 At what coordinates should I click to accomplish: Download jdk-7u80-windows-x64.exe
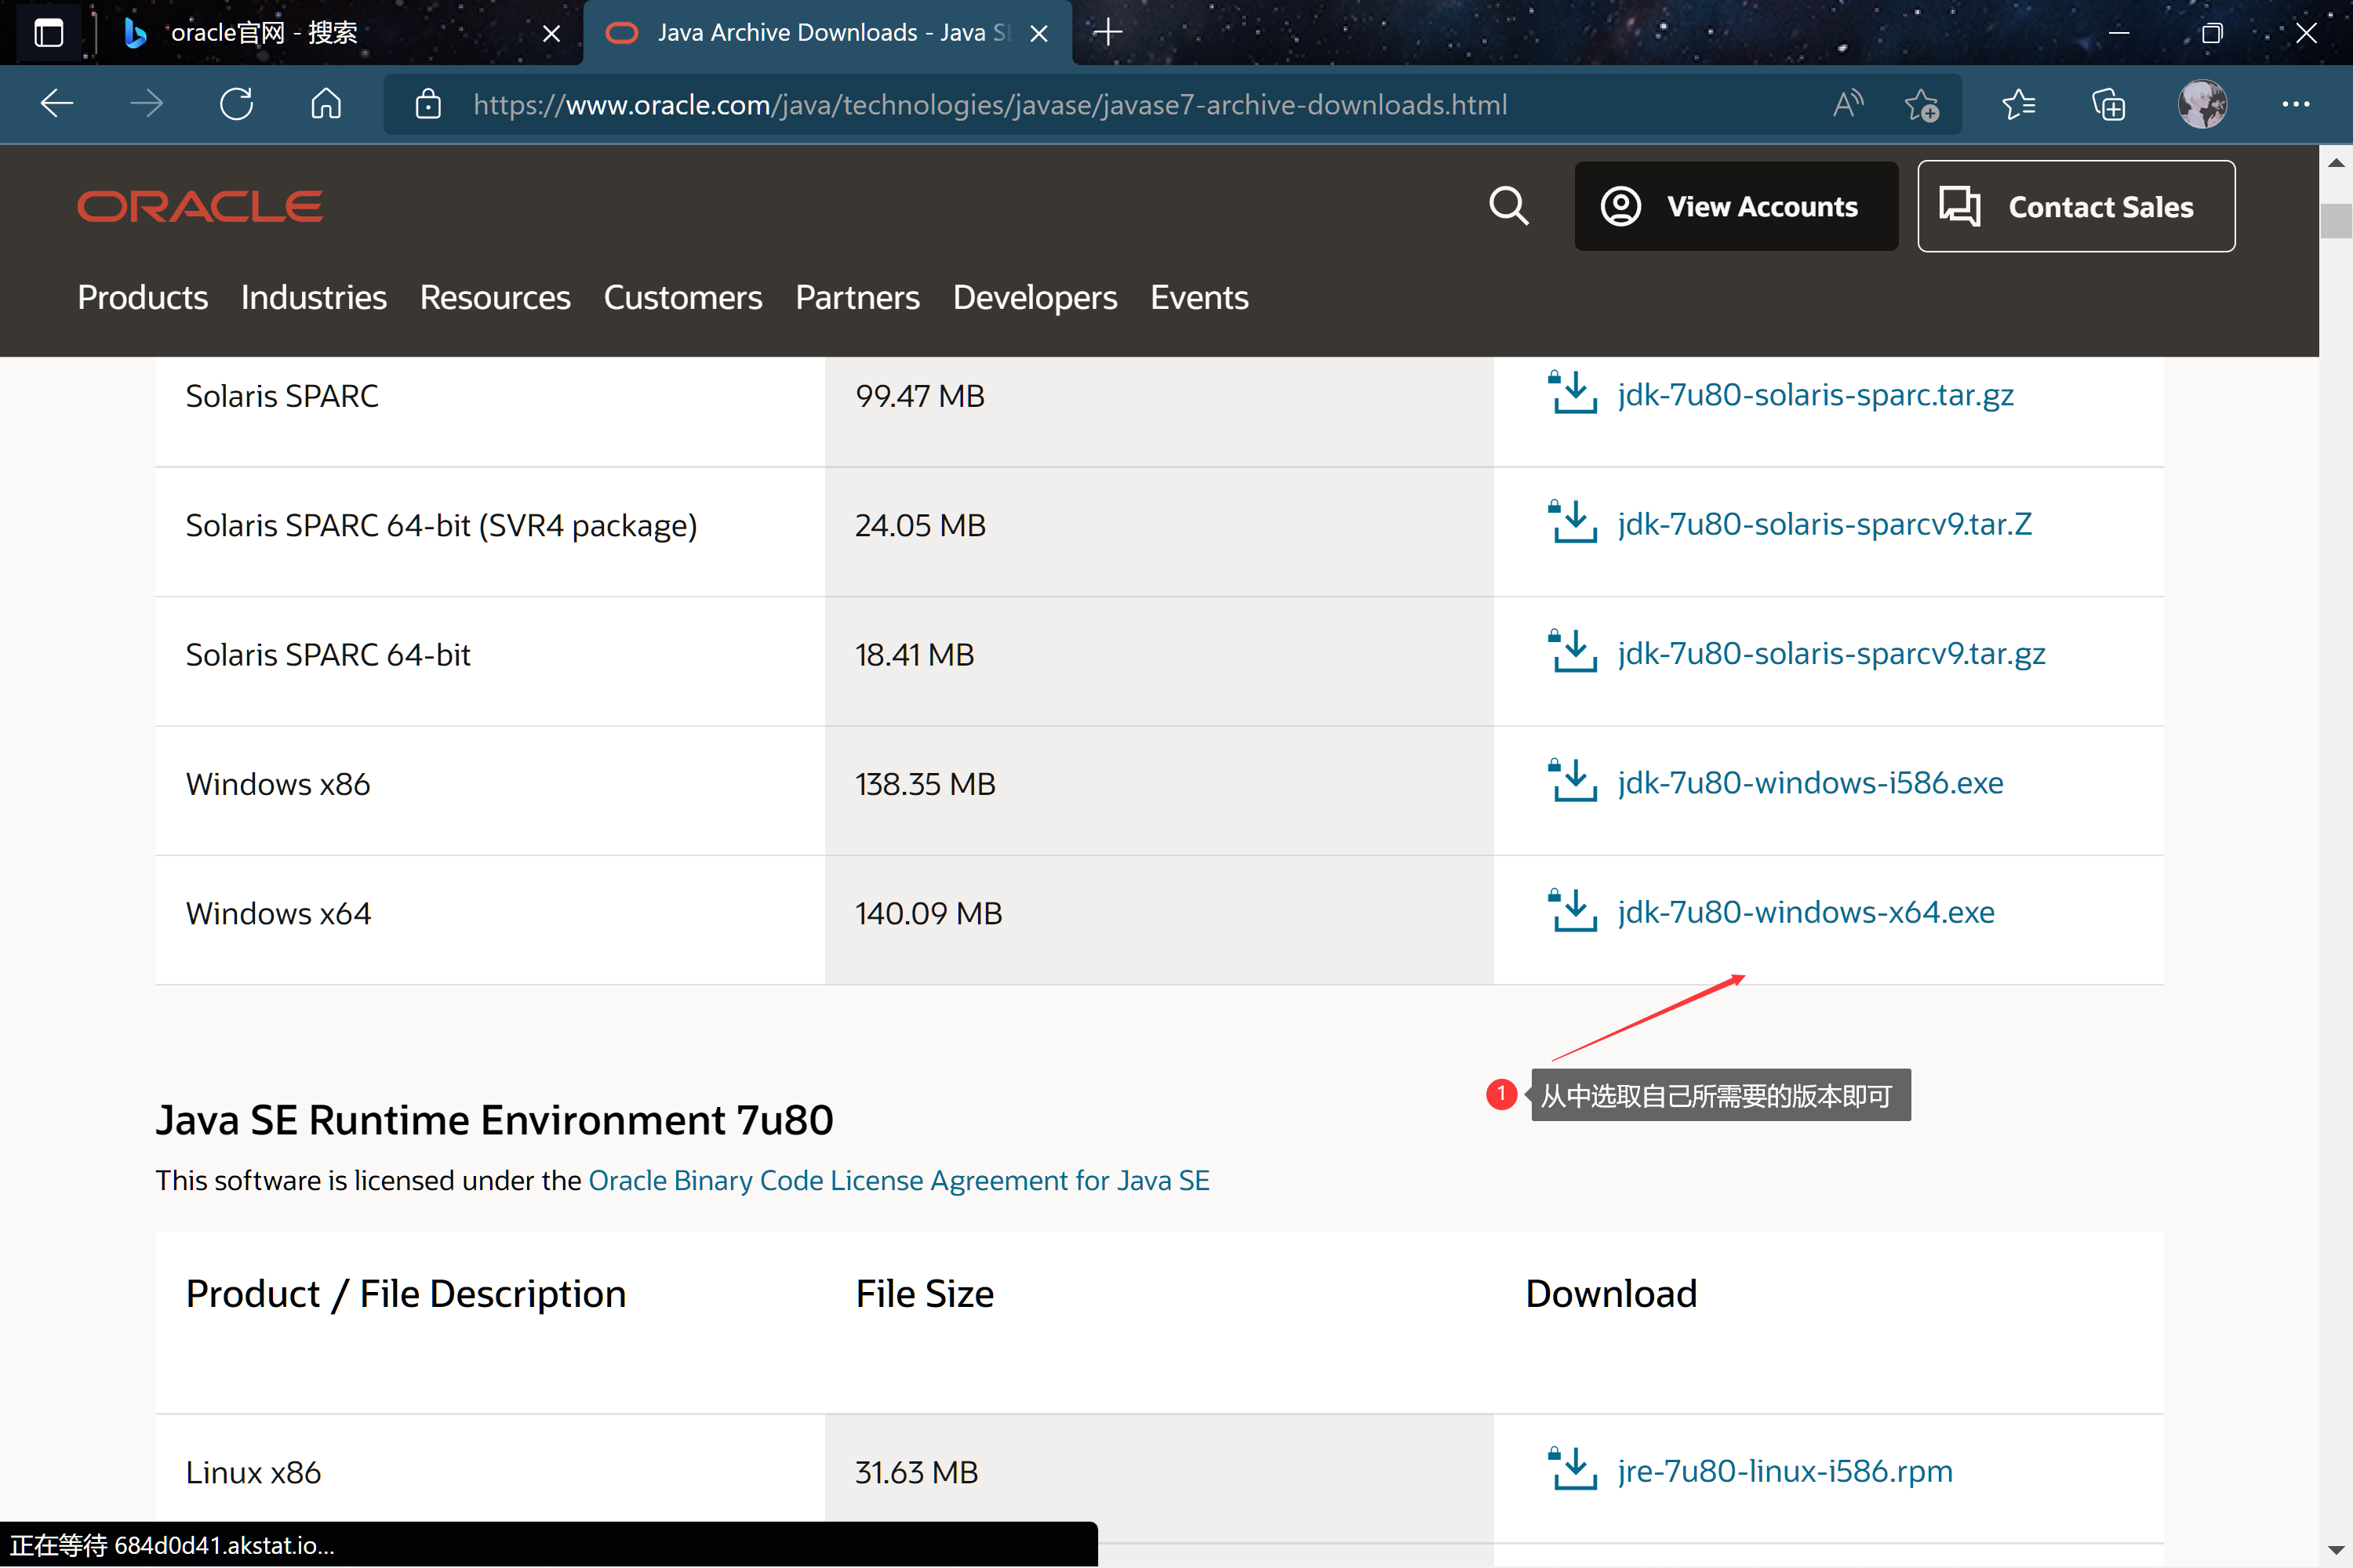tap(1806, 912)
